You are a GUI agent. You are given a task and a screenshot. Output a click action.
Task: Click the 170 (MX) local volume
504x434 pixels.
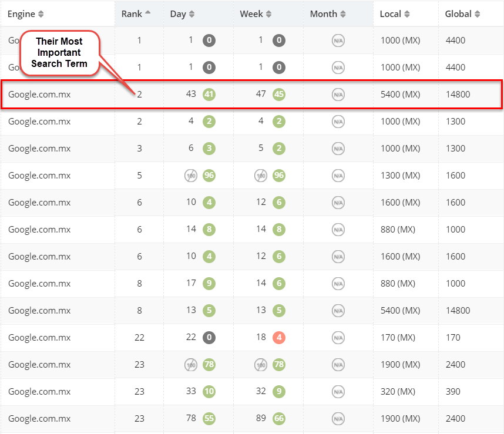pos(398,338)
